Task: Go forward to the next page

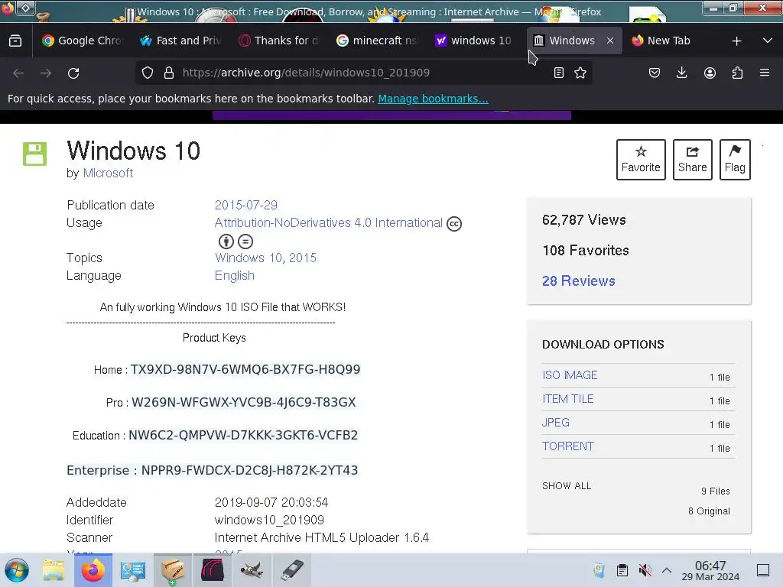Action: tap(46, 73)
